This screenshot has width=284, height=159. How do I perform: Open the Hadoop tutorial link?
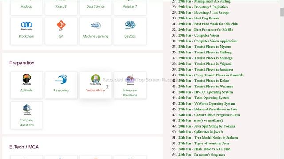pos(26,6)
